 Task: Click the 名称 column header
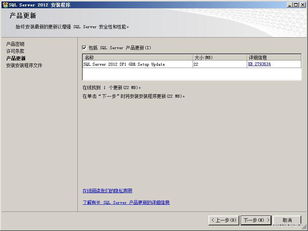(138, 57)
